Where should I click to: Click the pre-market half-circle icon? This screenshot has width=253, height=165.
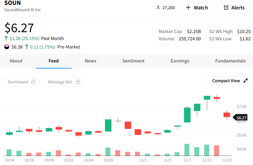[x=7, y=47]
